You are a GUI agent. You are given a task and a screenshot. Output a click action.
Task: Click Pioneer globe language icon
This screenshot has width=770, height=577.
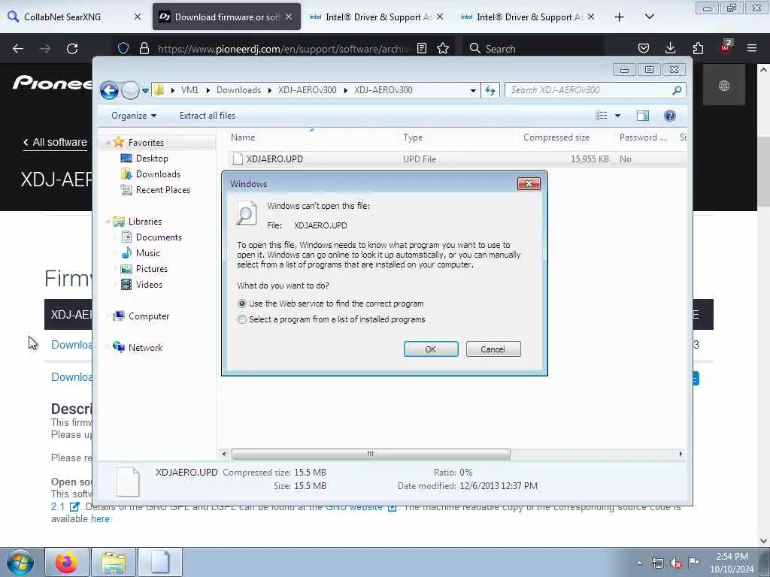tap(724, 86)
